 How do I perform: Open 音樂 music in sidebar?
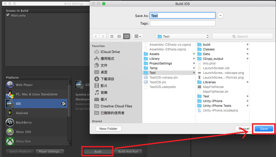tap(101, 92)
